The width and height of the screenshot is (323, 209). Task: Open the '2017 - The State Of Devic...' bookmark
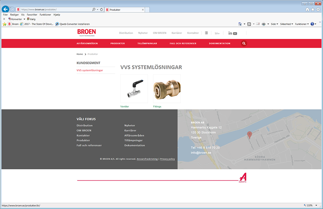click(x=37, y=24)
